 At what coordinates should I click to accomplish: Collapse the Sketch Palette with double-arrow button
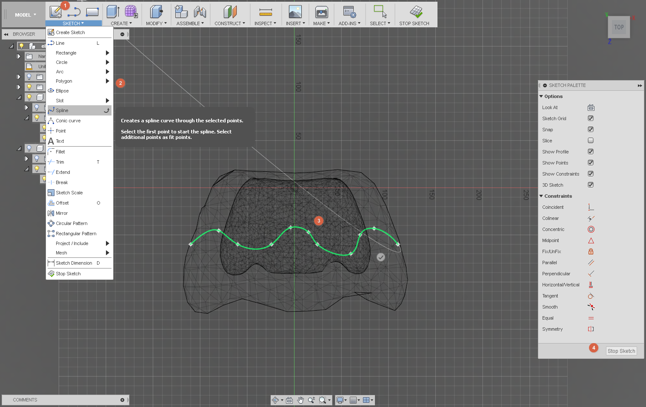pyautogui.click(x=640, y=85)
